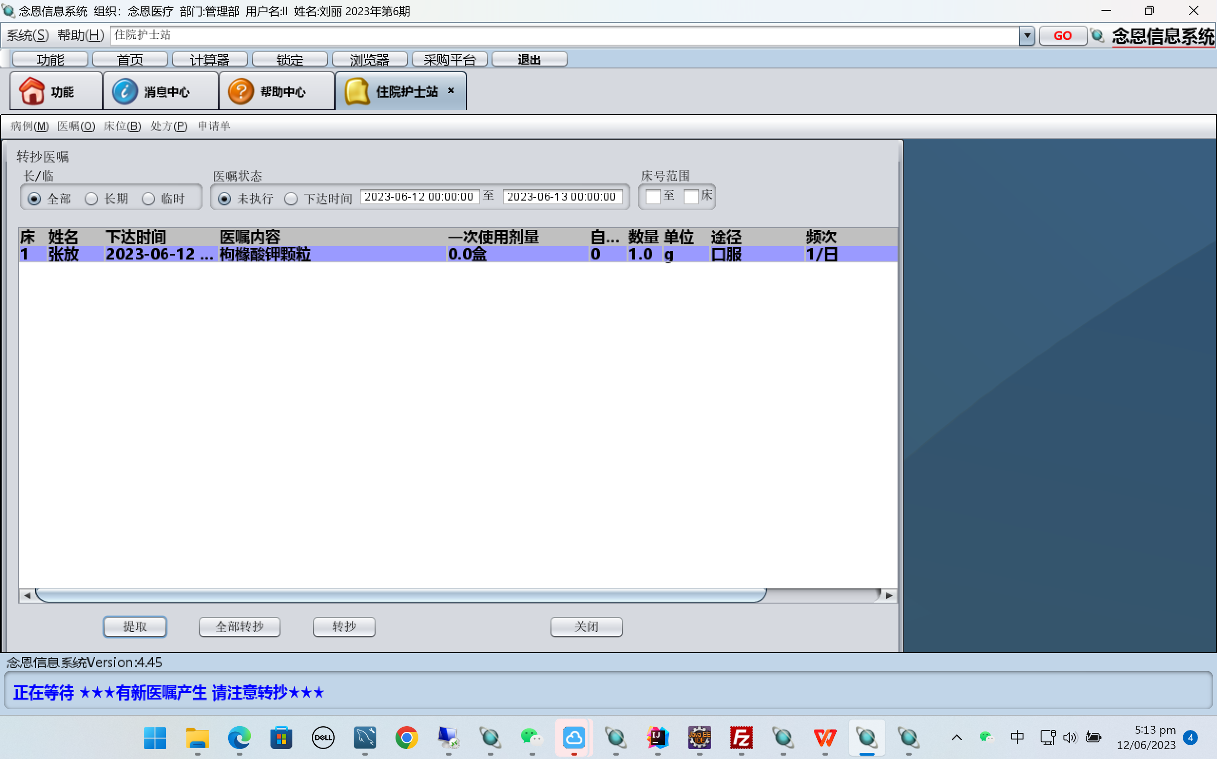The width and height of the screenshot is (1217, 759).
Task: Open WPS Office from the taskbar
Action: coord(824,738)
